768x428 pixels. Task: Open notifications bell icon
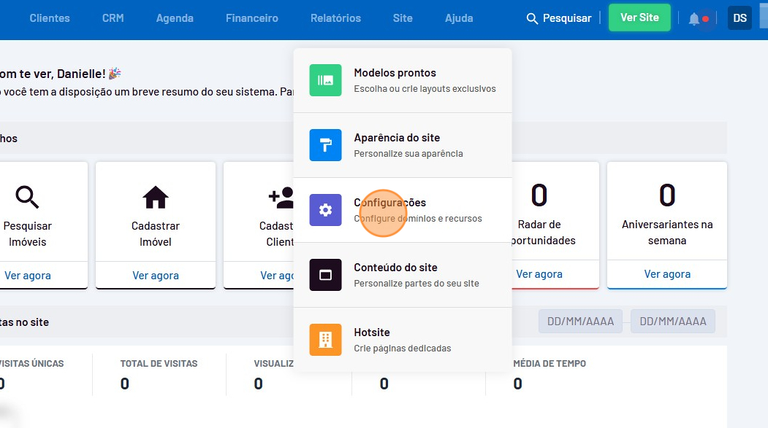coord(694,19)
